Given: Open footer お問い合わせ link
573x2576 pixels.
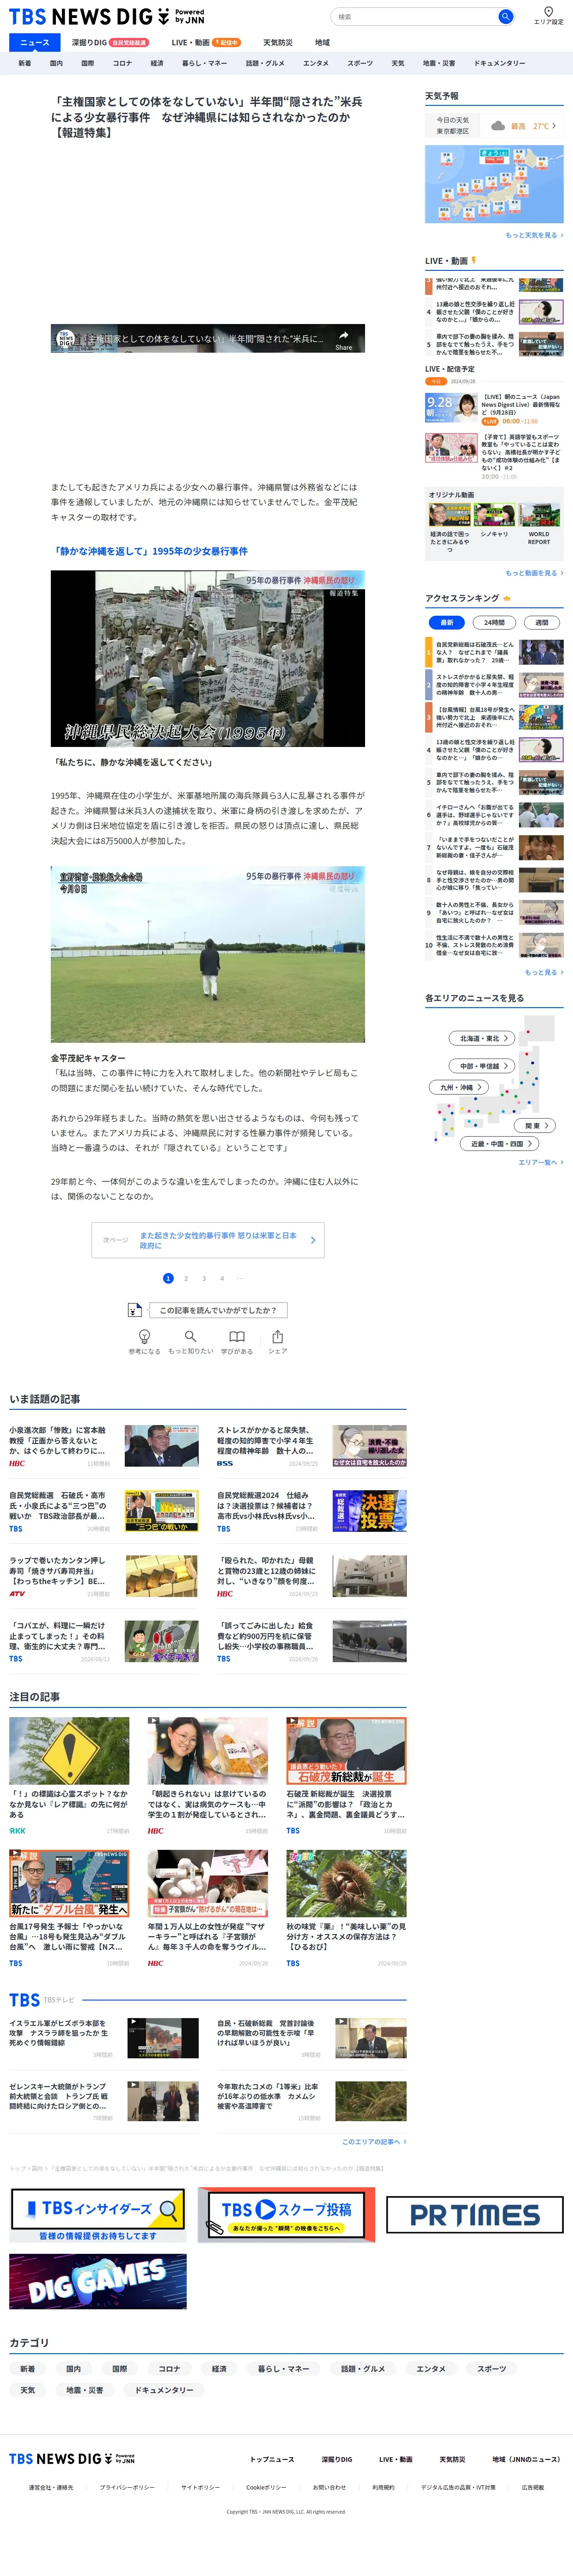Looking at the screenshot, I should pos(329,2487).
